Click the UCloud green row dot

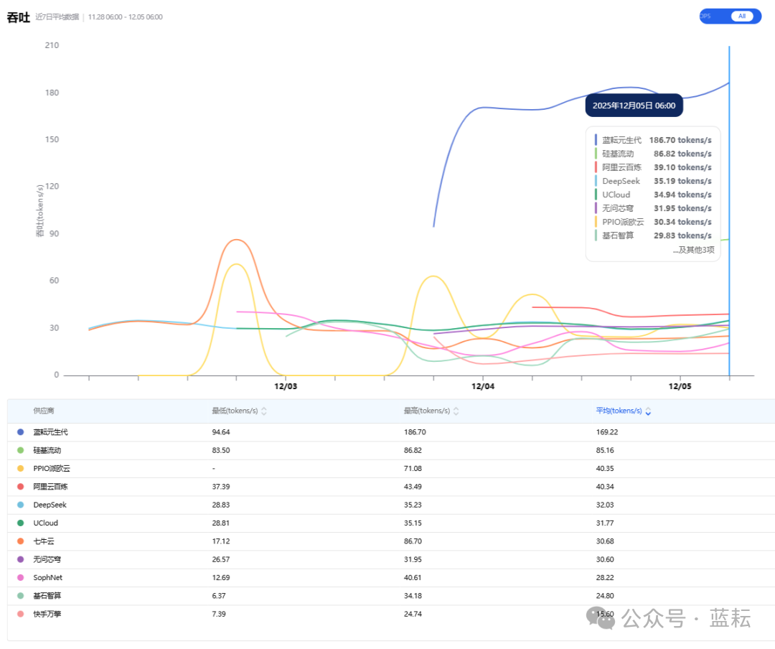20,523
